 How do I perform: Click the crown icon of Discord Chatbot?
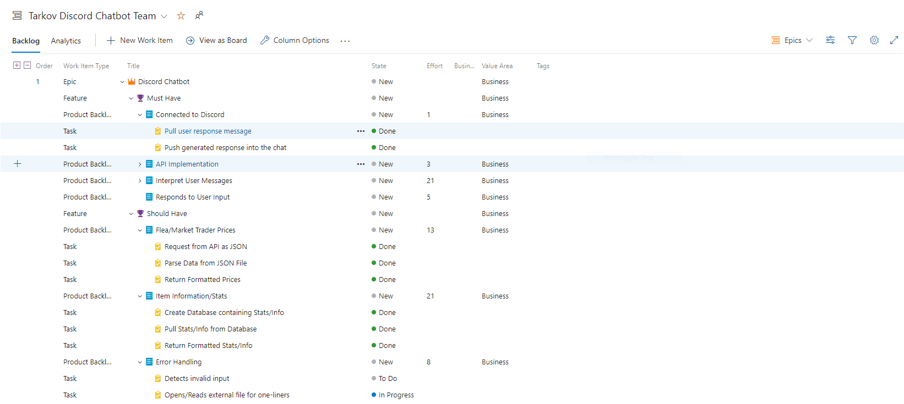point(132,81)
